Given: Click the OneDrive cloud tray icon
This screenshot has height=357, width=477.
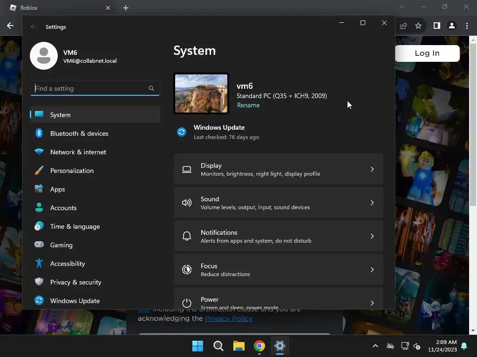Looking at the screenshot, I should pos(390,346).
